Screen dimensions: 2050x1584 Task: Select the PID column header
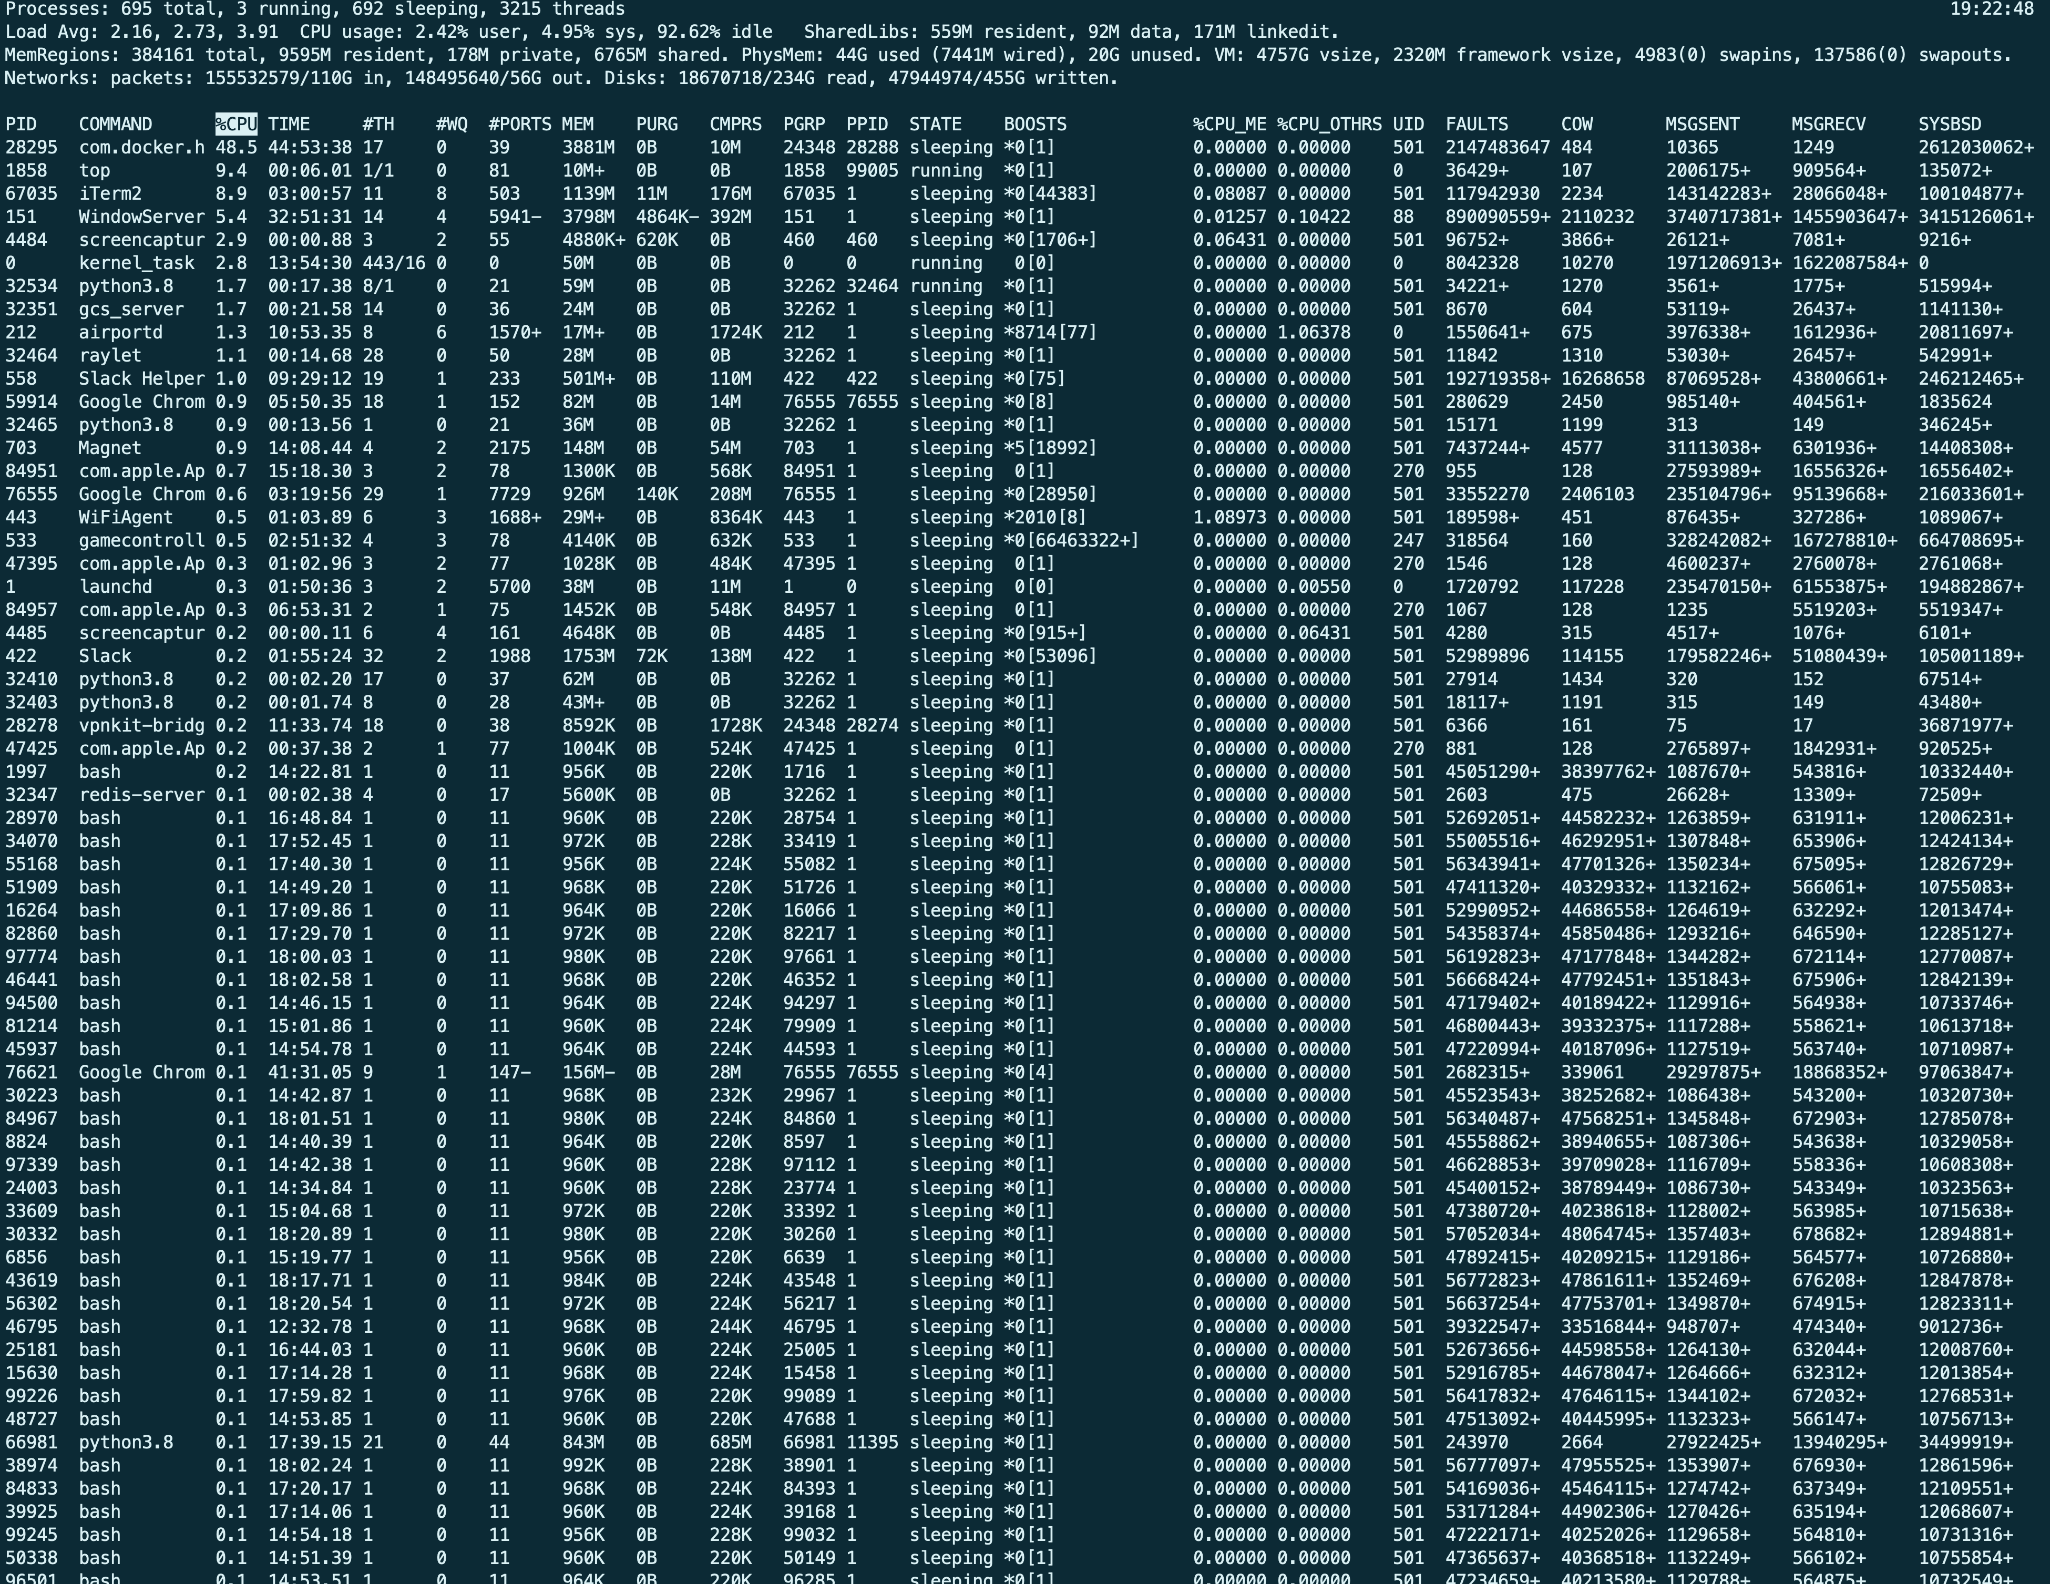(20, 124)
